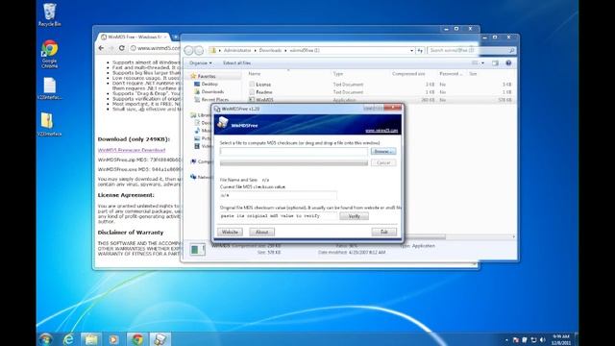Click the Chrome reload button
The image size is (615, 346).
point(122,48)
